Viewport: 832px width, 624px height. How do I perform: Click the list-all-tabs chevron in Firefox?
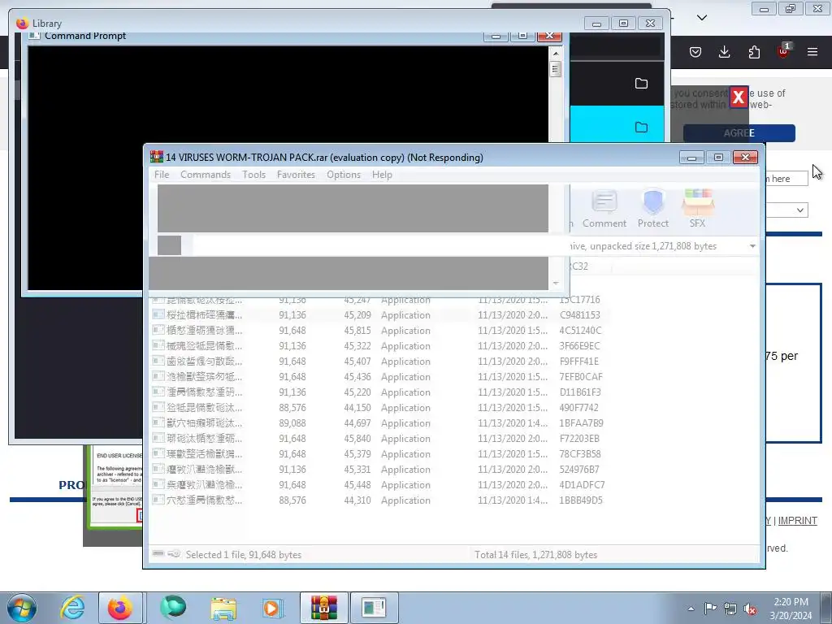click(x=701, y=18)
